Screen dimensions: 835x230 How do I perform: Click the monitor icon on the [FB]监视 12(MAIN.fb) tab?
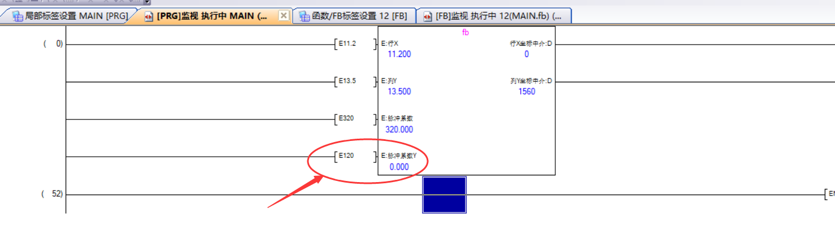point(428,16)
